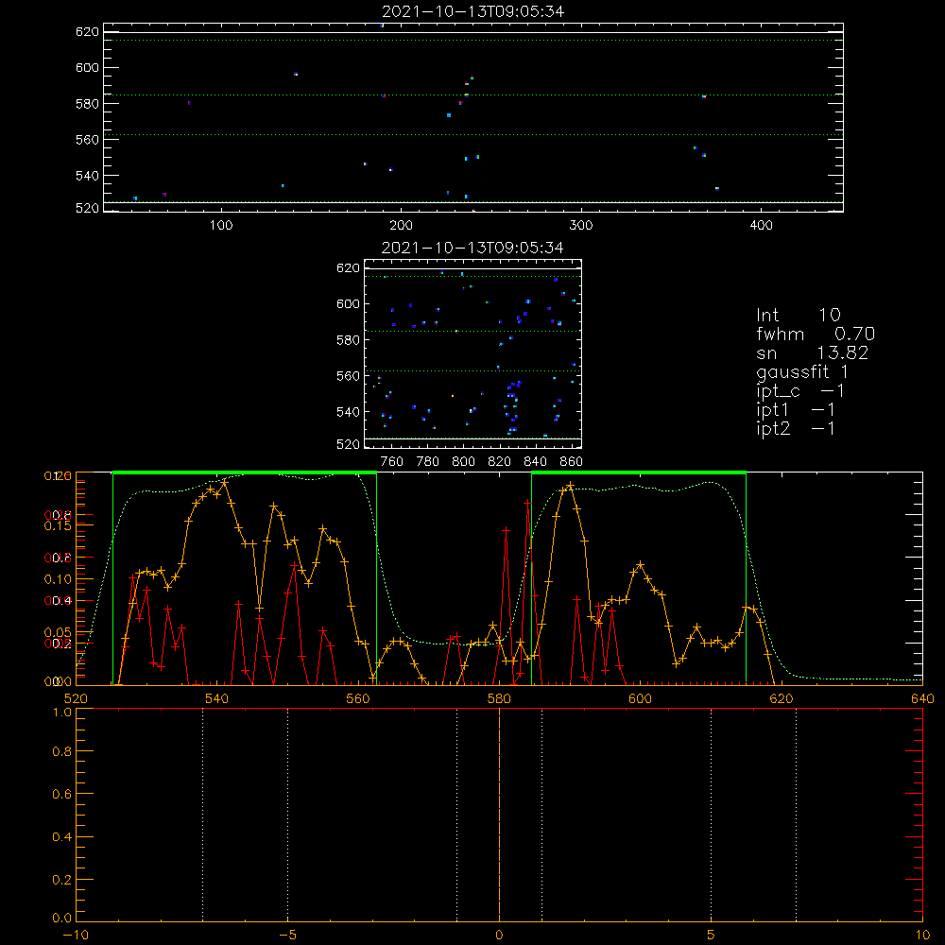Click the left thick green bar atop the profile plot
Image resolution: width=945 pixels, height=945 pixels.
tap(245, 472)
